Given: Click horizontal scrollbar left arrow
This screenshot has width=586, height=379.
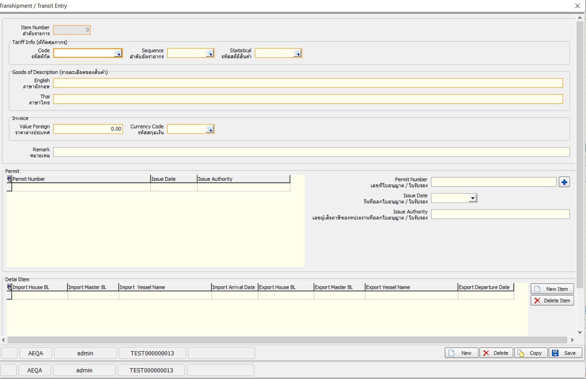Looking at the screenshot, I should click(x=3, y=340).
